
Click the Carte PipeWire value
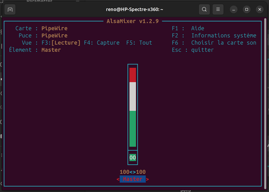(54, 28)
